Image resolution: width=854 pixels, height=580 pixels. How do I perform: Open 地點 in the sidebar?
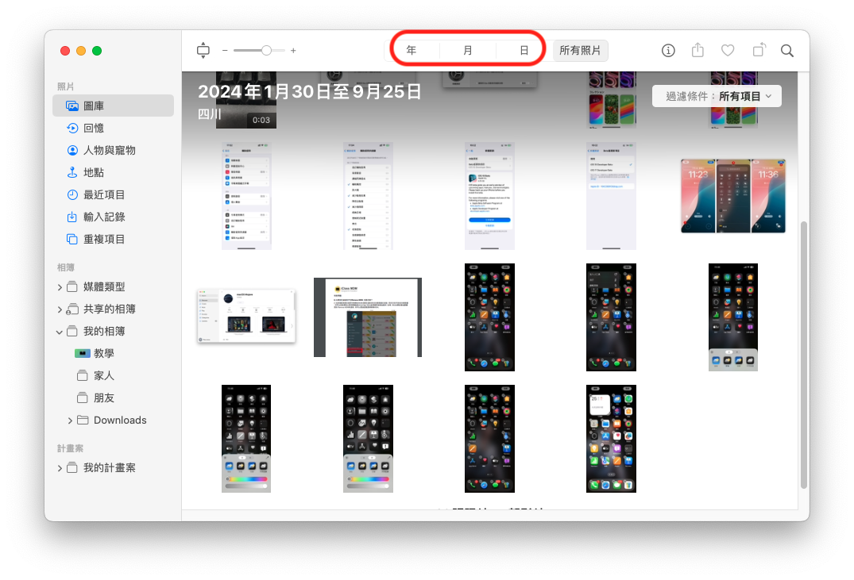click(x=114, y=172)
